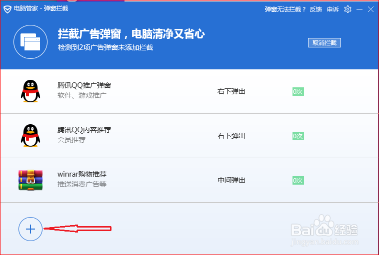Click the popup window icon in the blue banner

pyautogui.click(x=30, y=42)
